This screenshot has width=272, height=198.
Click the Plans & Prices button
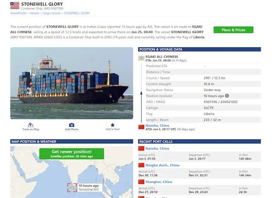coord(233,30)
